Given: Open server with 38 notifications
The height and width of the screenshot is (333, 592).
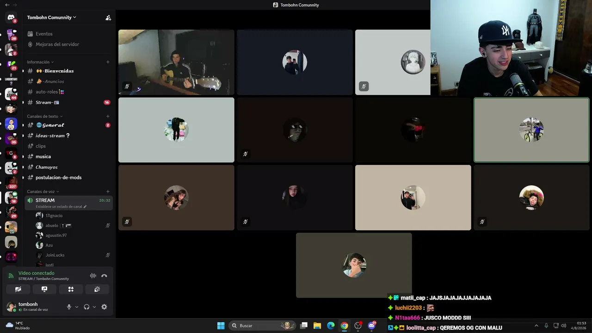Looking at the screenshot, I should [11, 34].
